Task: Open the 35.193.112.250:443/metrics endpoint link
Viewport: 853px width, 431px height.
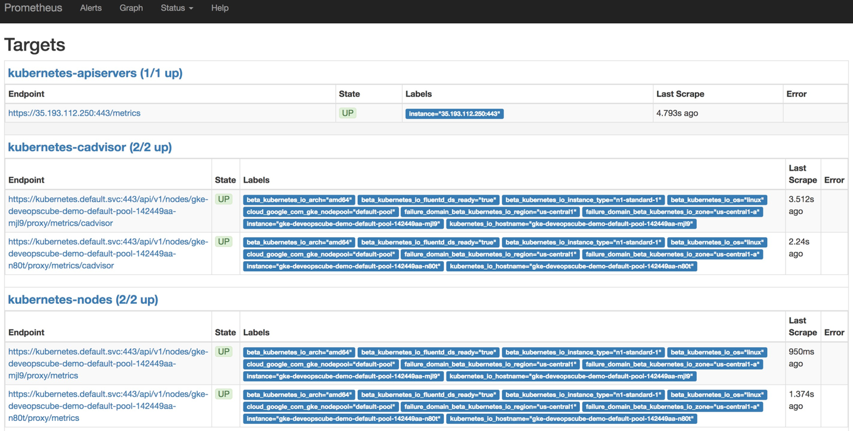Action: click(74, 113)
